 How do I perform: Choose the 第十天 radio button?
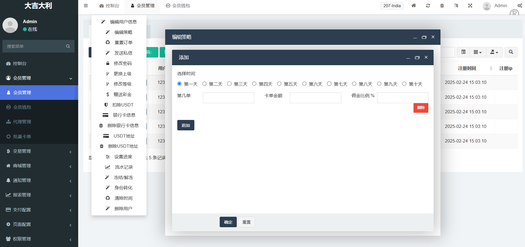pos(404,84)
